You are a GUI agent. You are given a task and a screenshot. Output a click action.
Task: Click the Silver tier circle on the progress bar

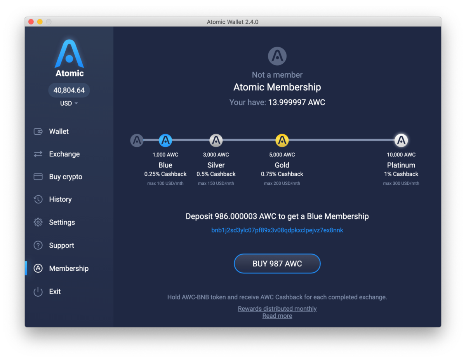coord(216,141)
